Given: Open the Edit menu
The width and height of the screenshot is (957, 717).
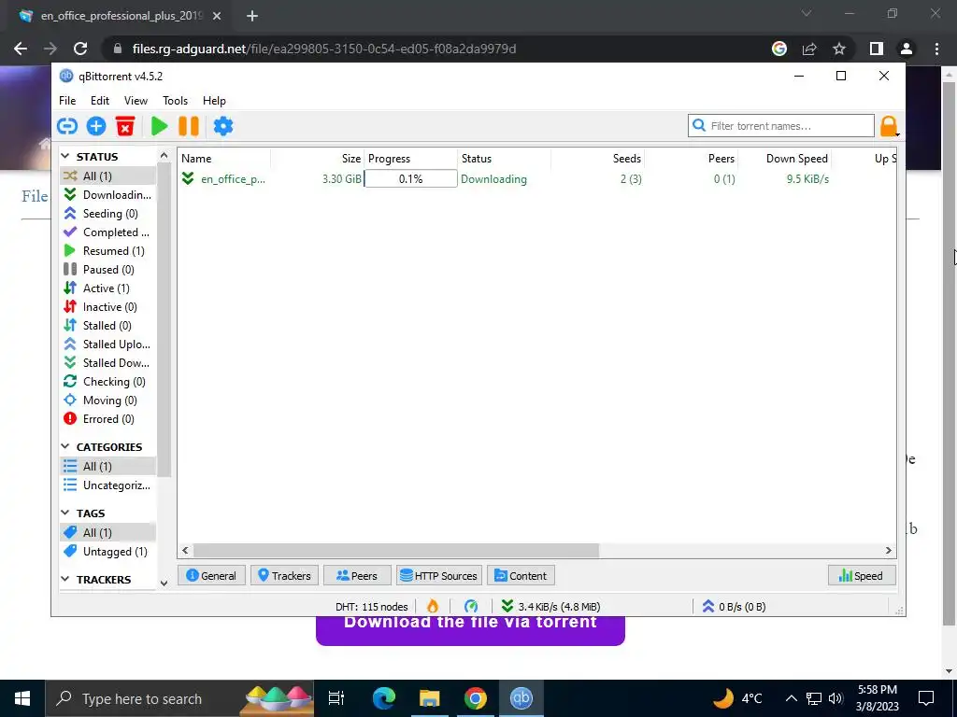Looking at the screenshot, I should coord(99,101).
